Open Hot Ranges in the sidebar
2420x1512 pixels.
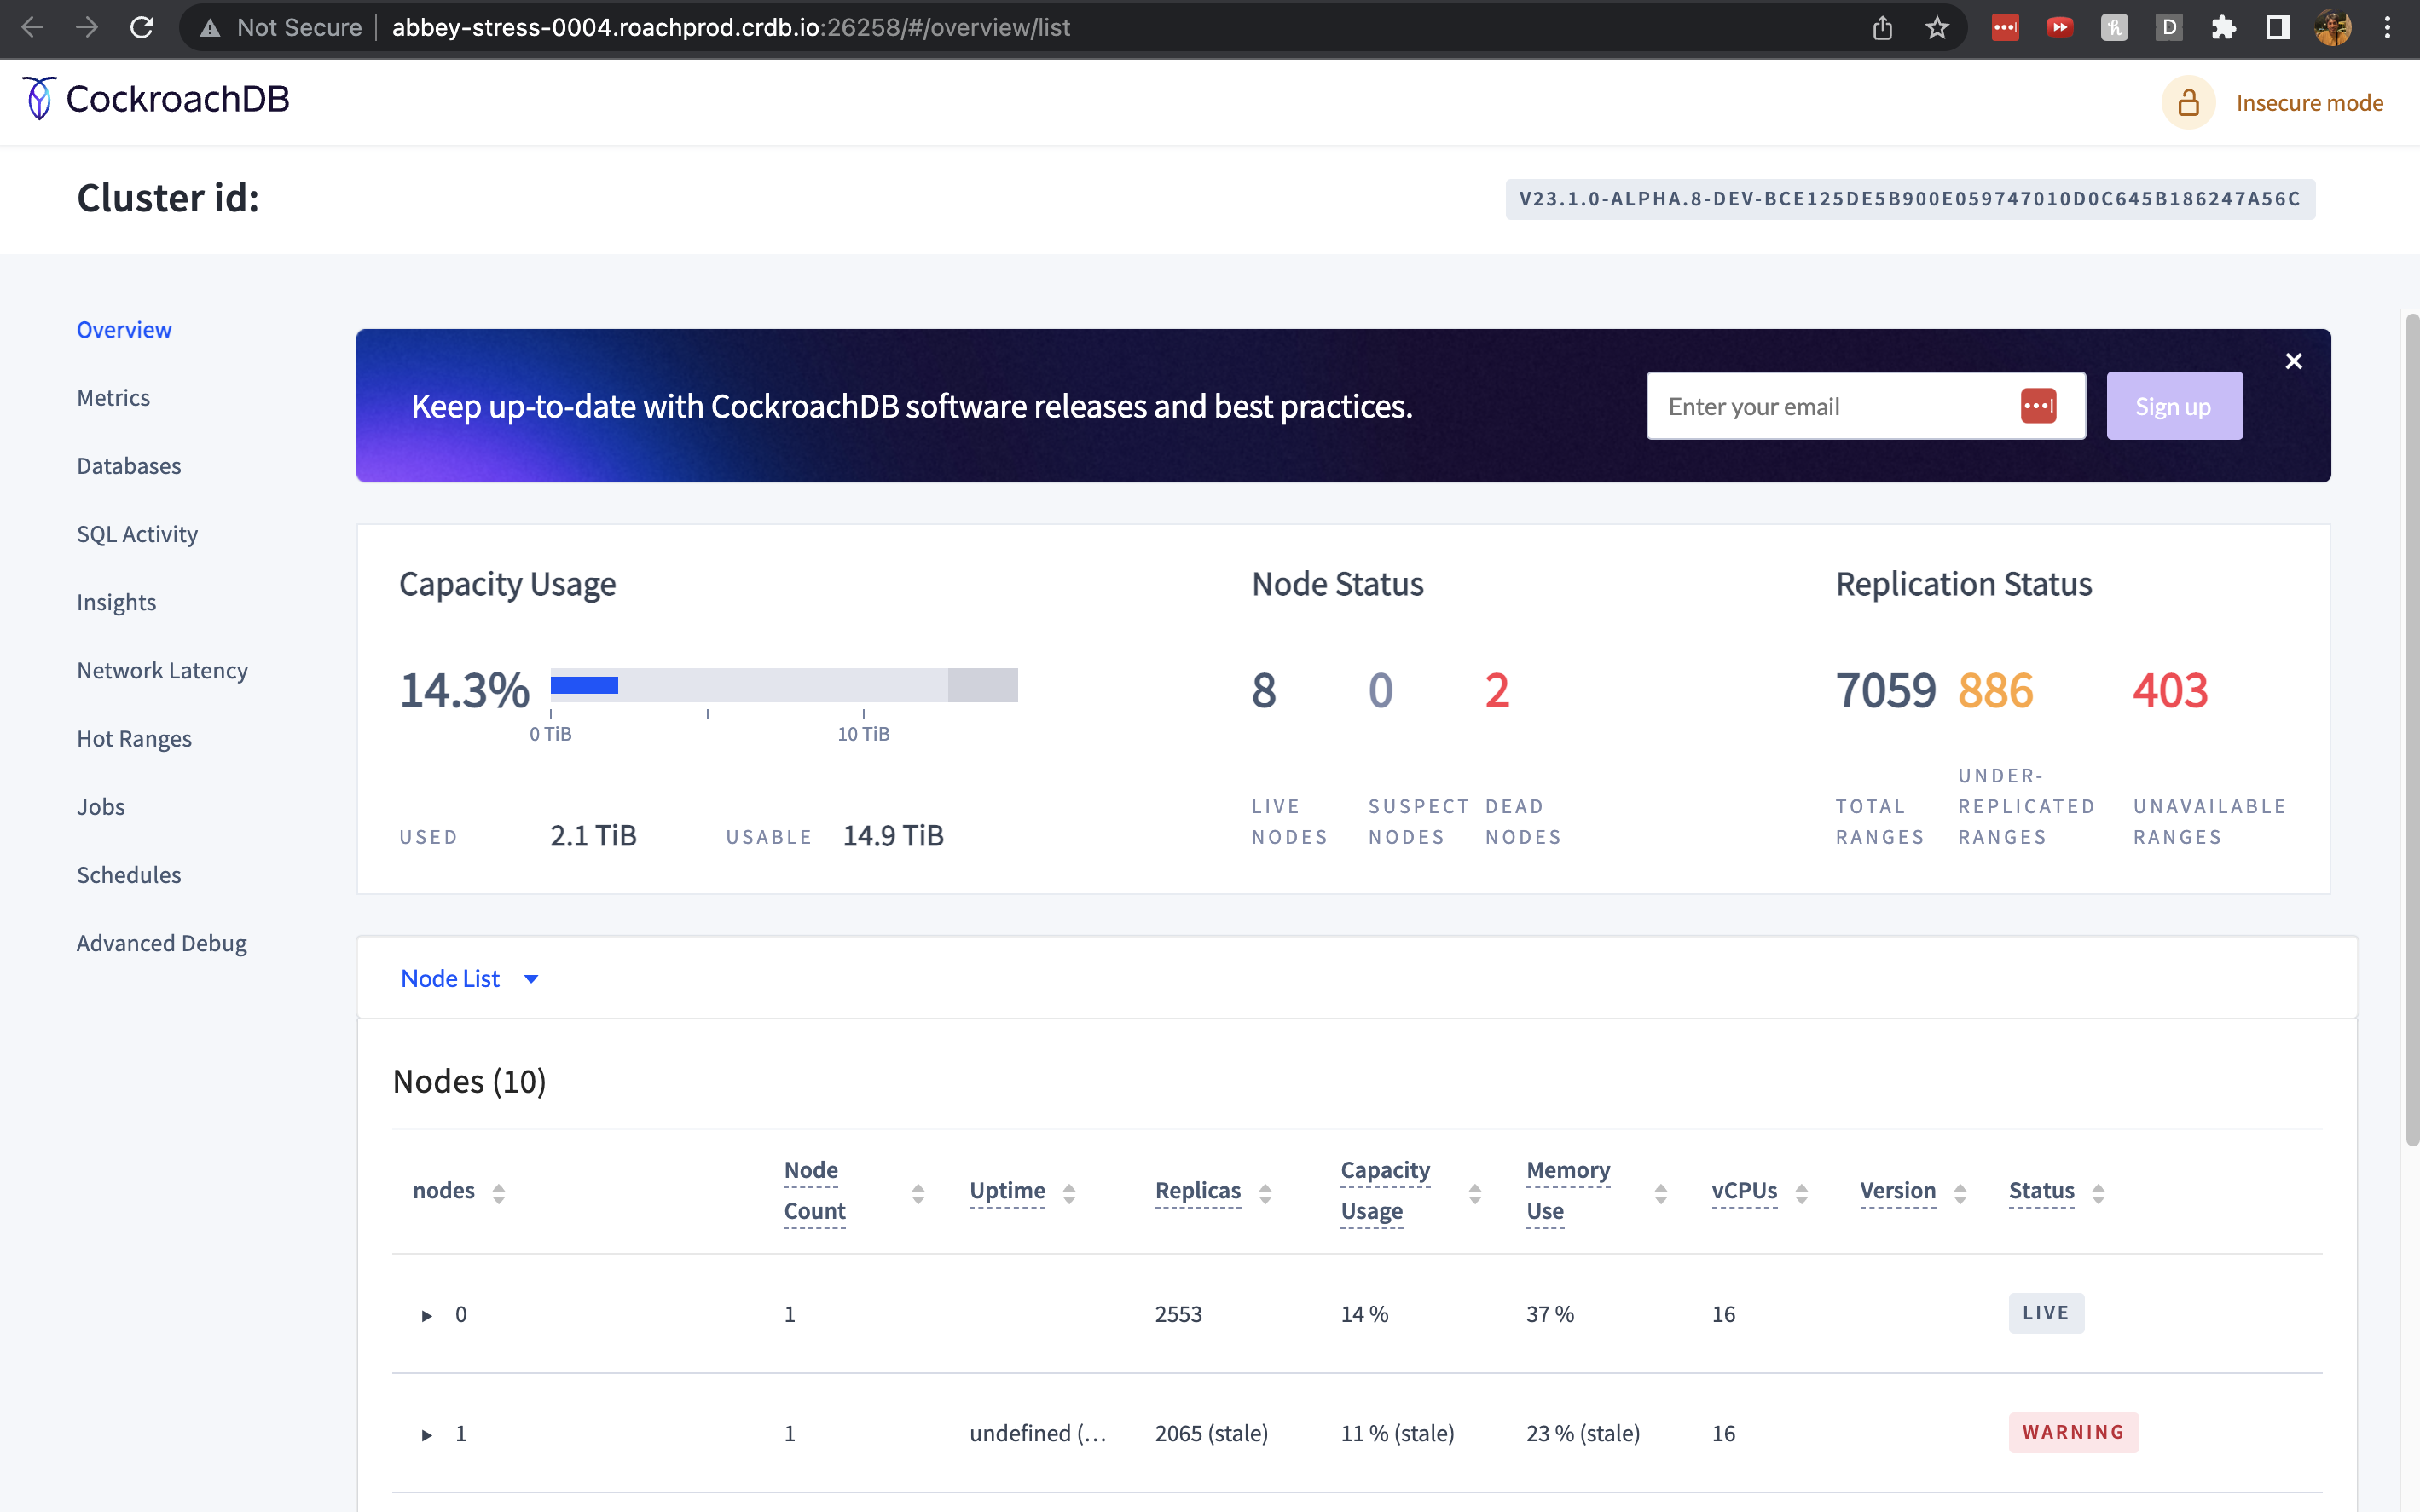[x=134, y=738]
